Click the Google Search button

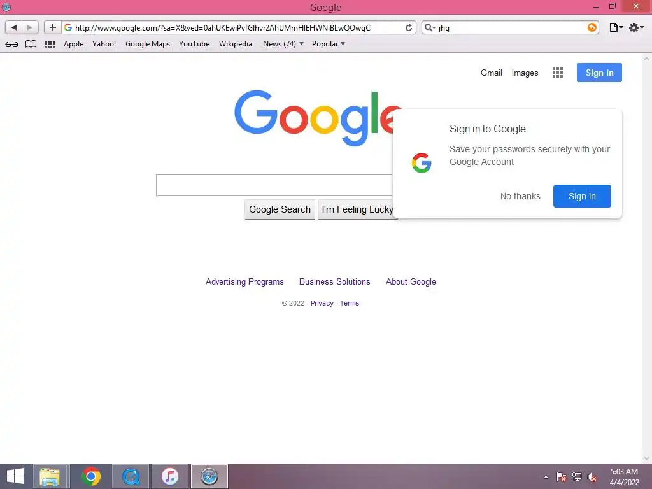pyautogui.click(x=280, y=209)
